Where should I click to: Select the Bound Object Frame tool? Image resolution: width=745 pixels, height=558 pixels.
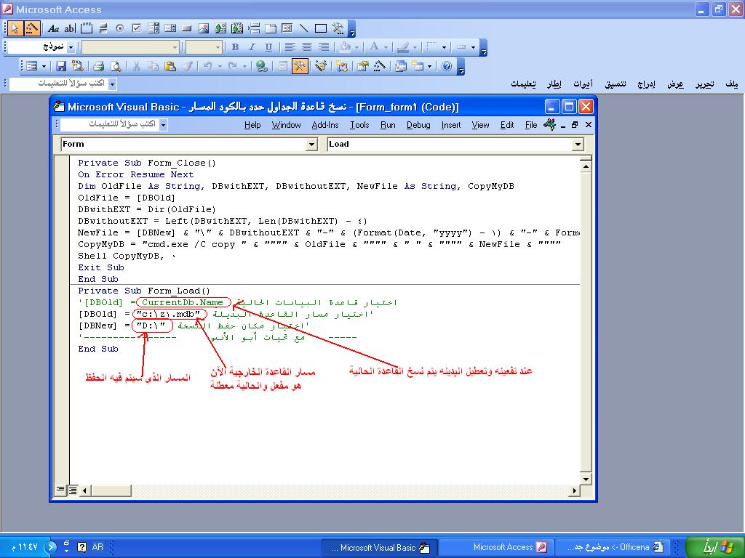(237, 28)
